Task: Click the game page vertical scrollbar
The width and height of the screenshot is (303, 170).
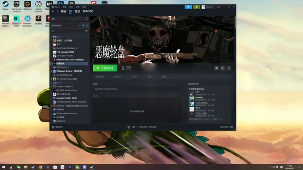Action: [x=235, y=23]
